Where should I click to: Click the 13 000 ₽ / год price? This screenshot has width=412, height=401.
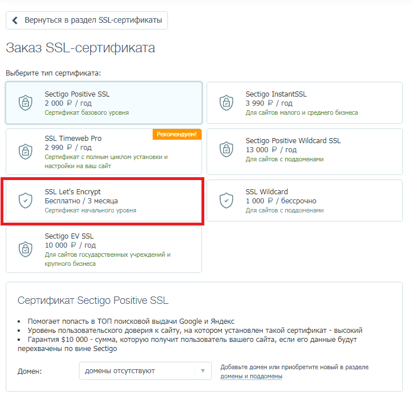tap(271, 149)
